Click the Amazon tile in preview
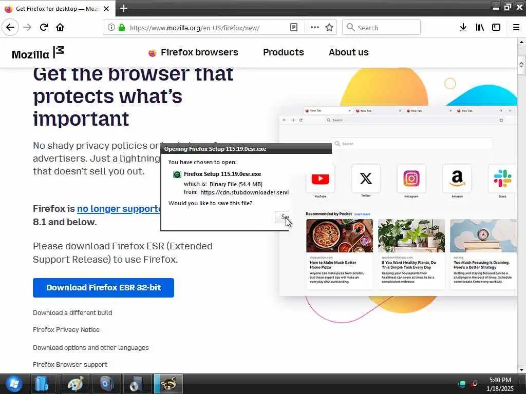Image resolution: width=526 pixels, height=394 pixels. pyautogui.click(x=457, y=179)
